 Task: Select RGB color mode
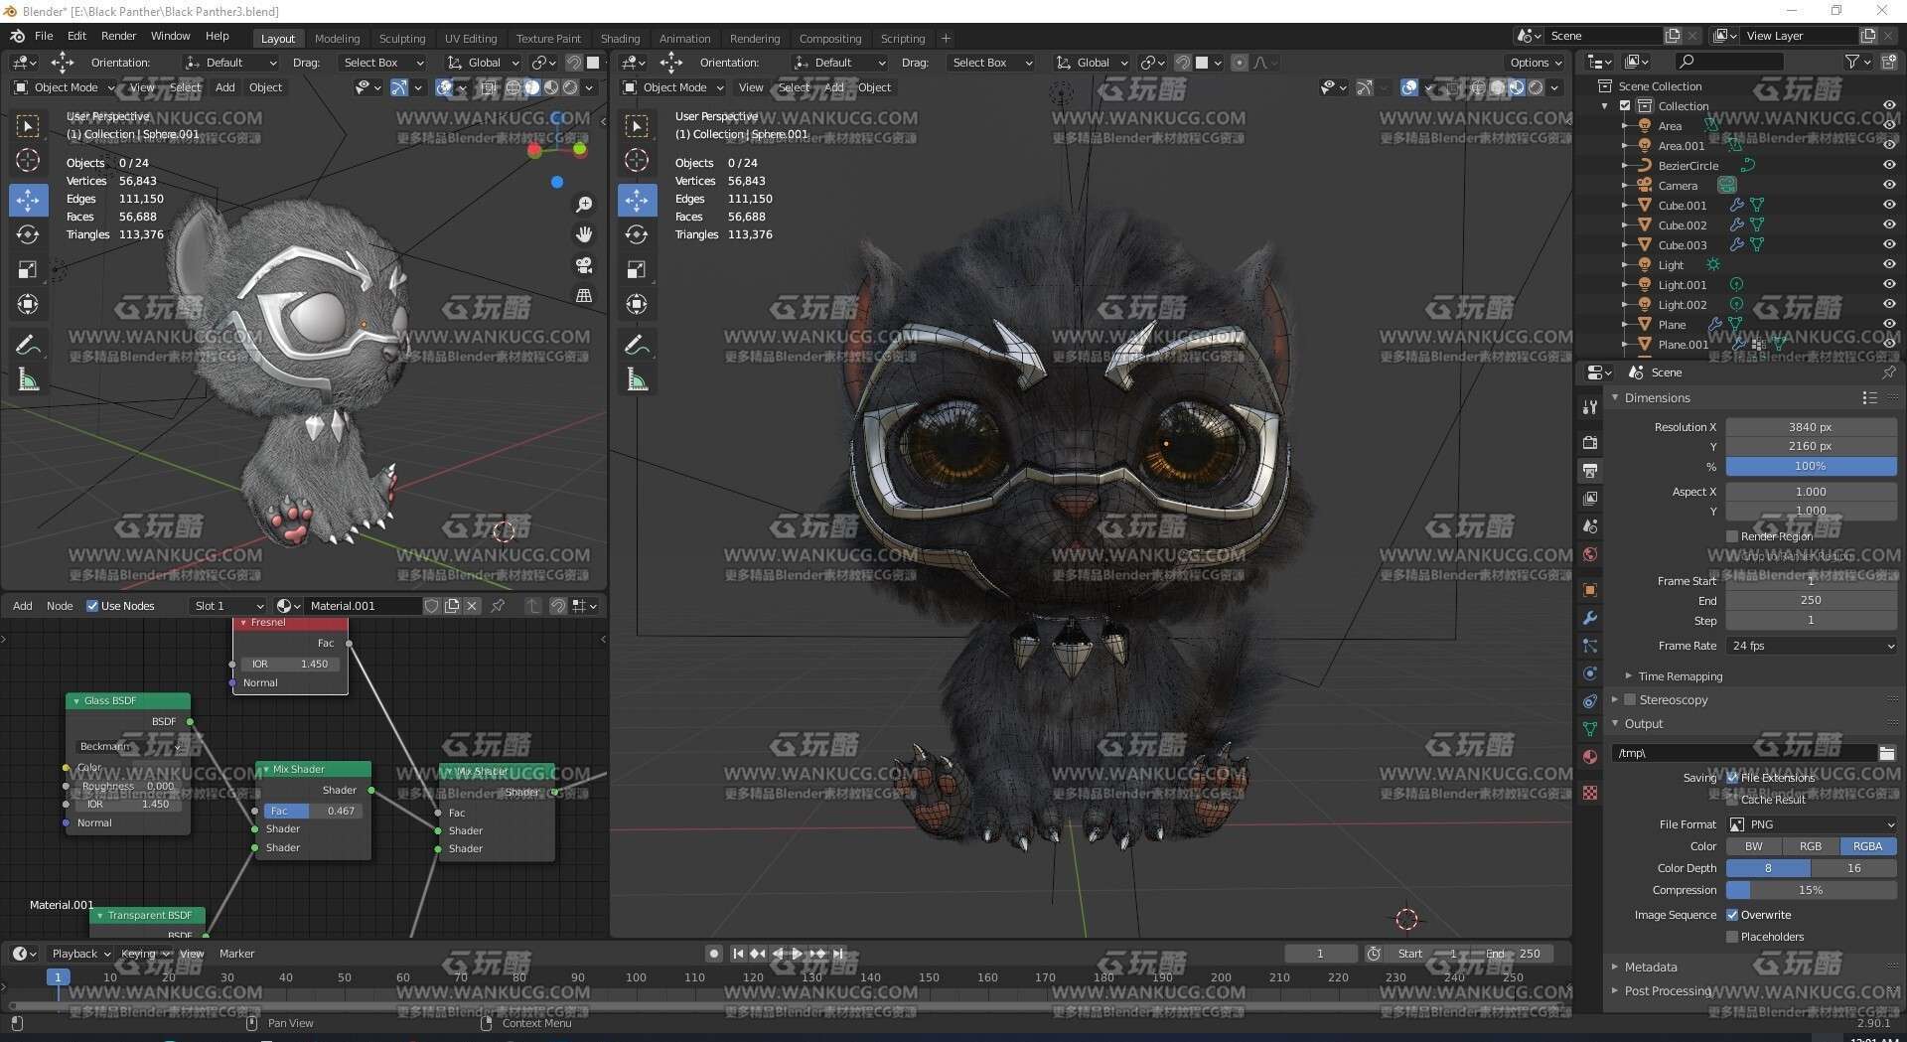[1811, 846]
